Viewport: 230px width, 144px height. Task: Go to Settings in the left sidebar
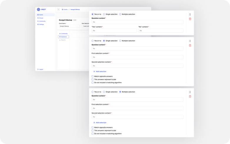tap(41, 24)
